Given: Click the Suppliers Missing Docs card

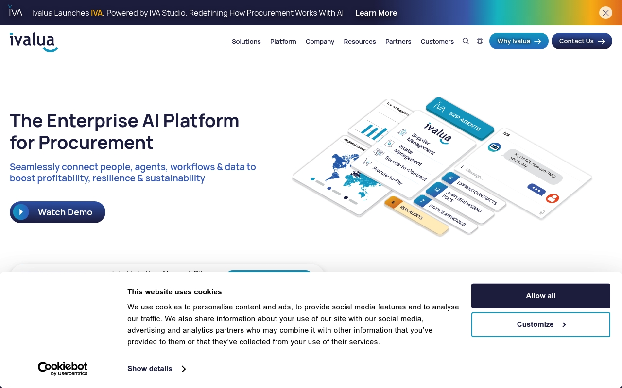Looking at the screenshot, I should coord(460,202).
